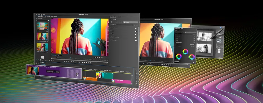Expand the HSL Secondary section
This screenshot has width=263, height=103.
[x=110, y=40]
